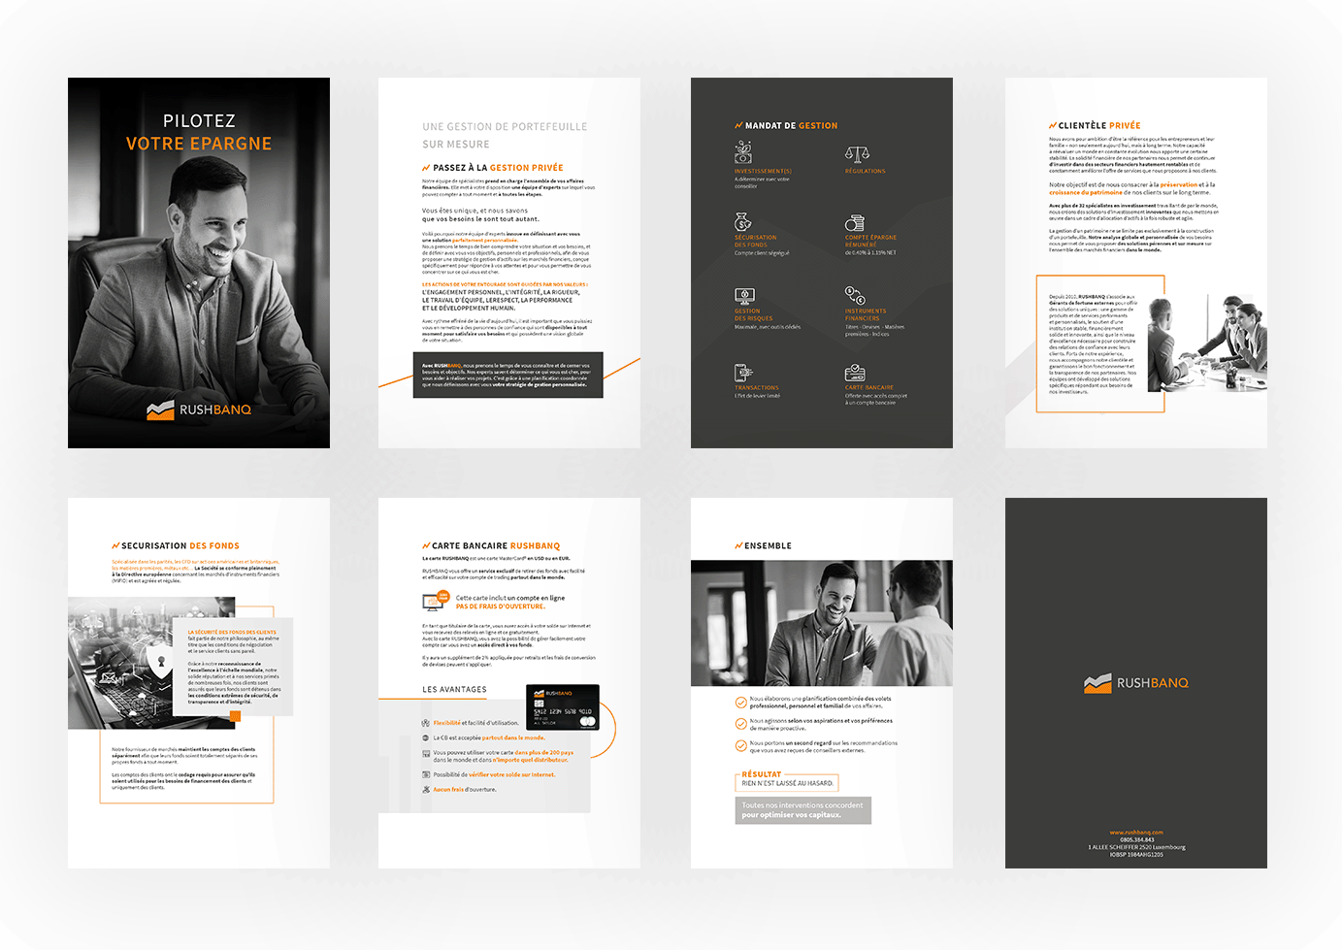
Task: Click the orange 'VOTRE EPARGNE' cover text
Action: click(199, 144)
